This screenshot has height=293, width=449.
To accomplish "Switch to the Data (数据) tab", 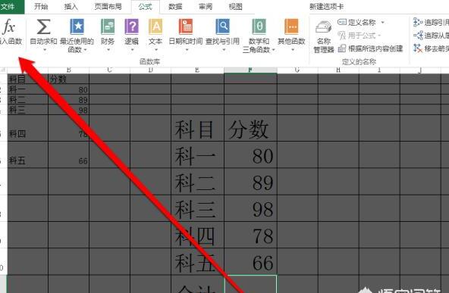I will tap(175, 7).
